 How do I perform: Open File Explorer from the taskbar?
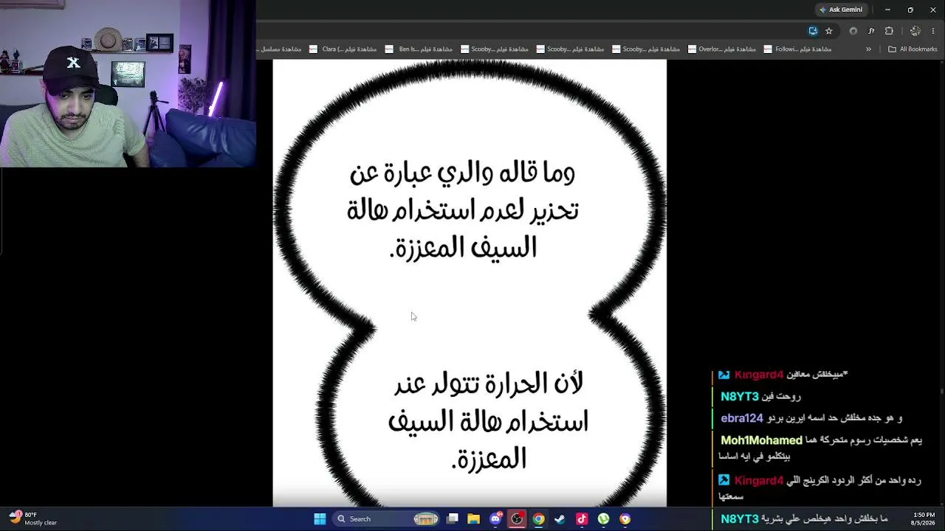coord(474,519)
